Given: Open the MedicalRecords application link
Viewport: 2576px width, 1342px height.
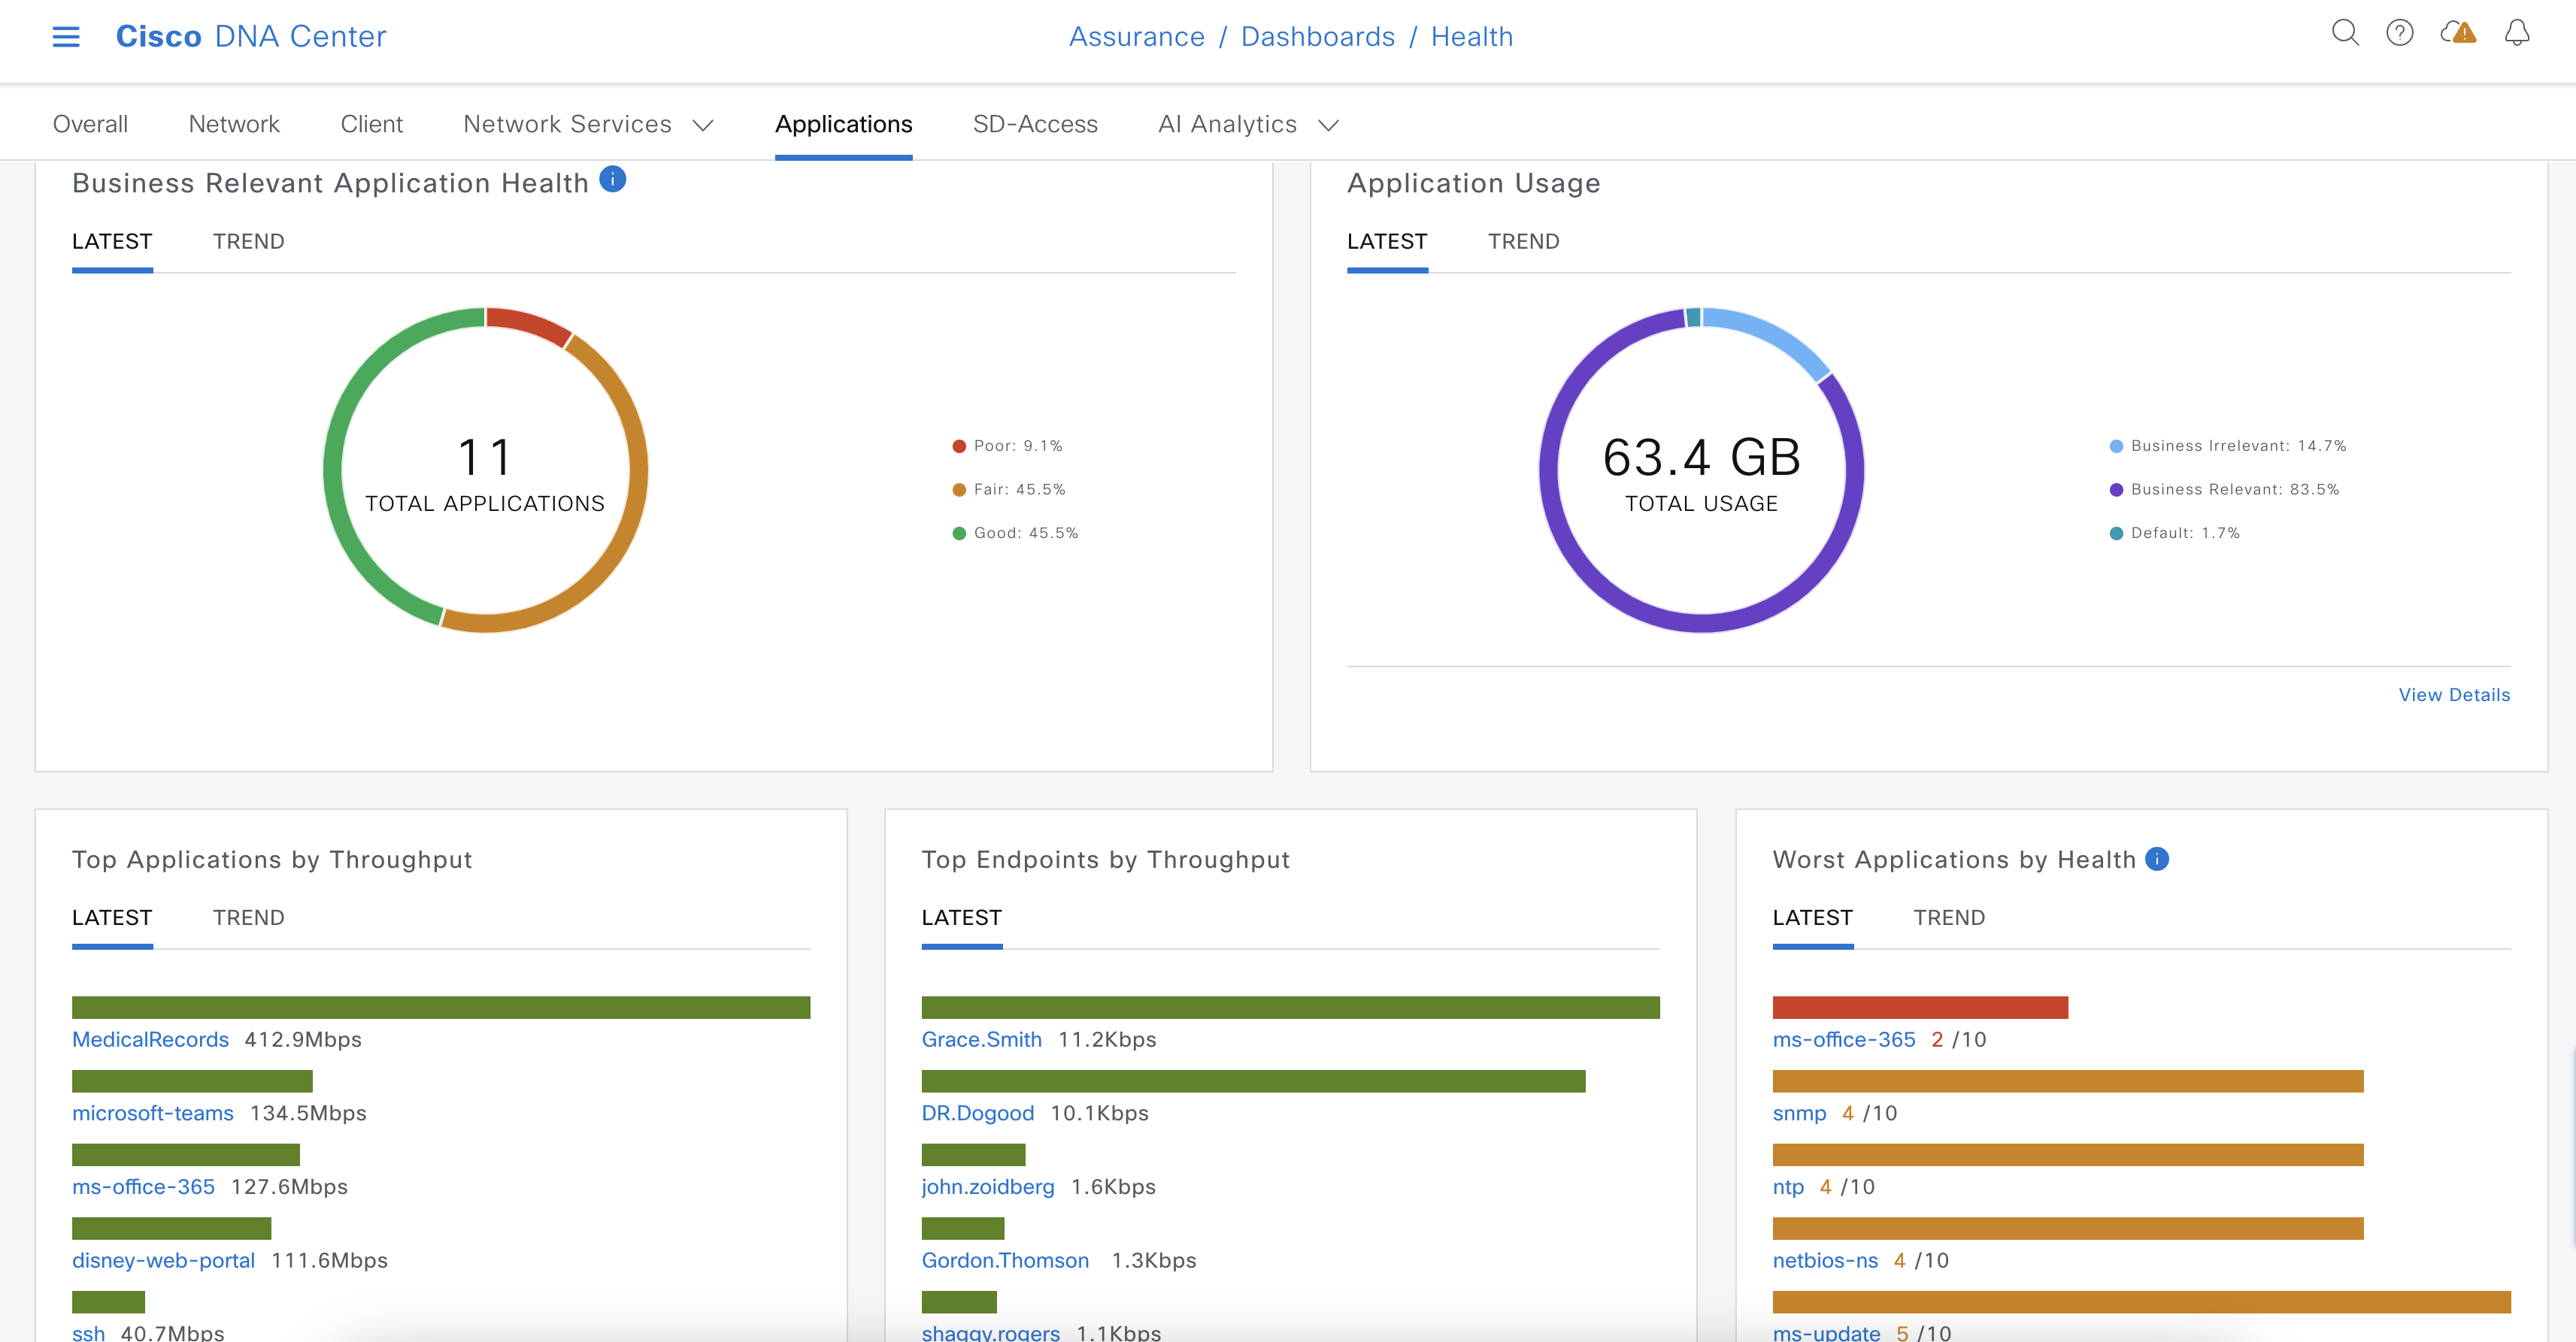Looking at the screenshot, I should pyautogui.click(x=150, y=1039).
